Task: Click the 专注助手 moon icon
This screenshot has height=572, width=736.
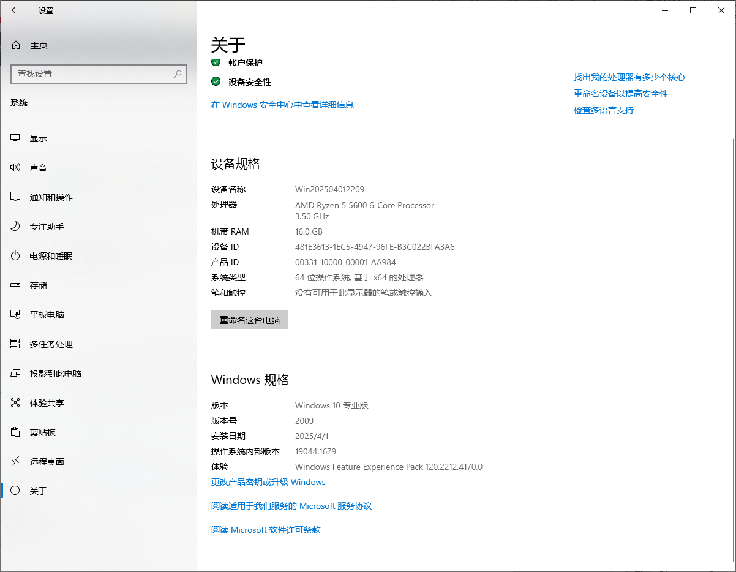Action: (x=16, y=227)
